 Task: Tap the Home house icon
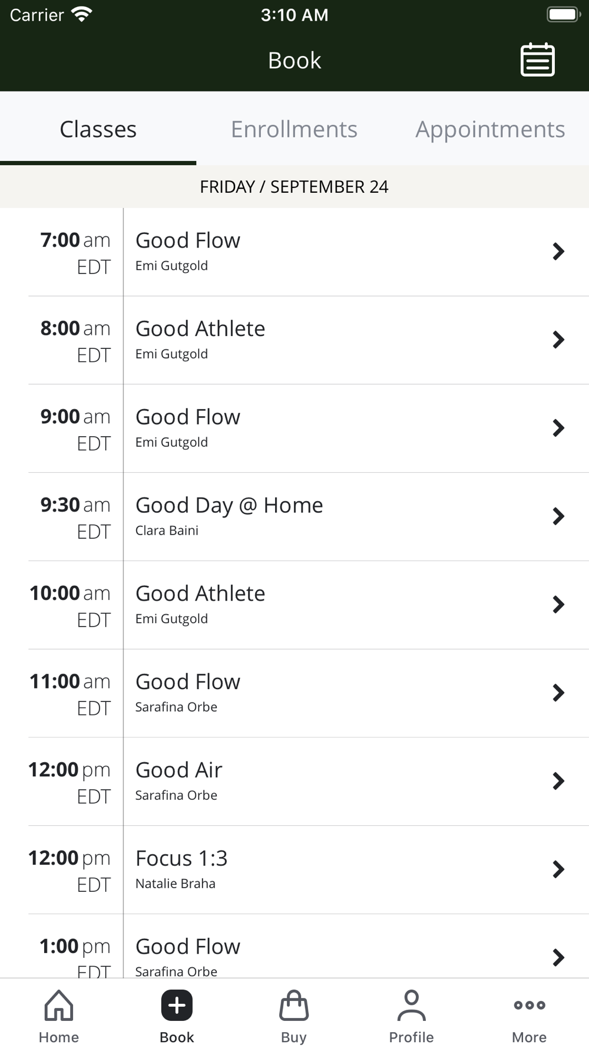(59, 1006)
